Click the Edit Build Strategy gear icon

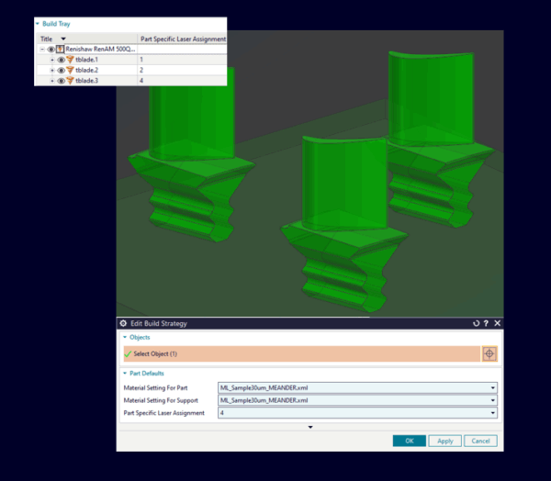pyautogui.click(x=123, y=324)
